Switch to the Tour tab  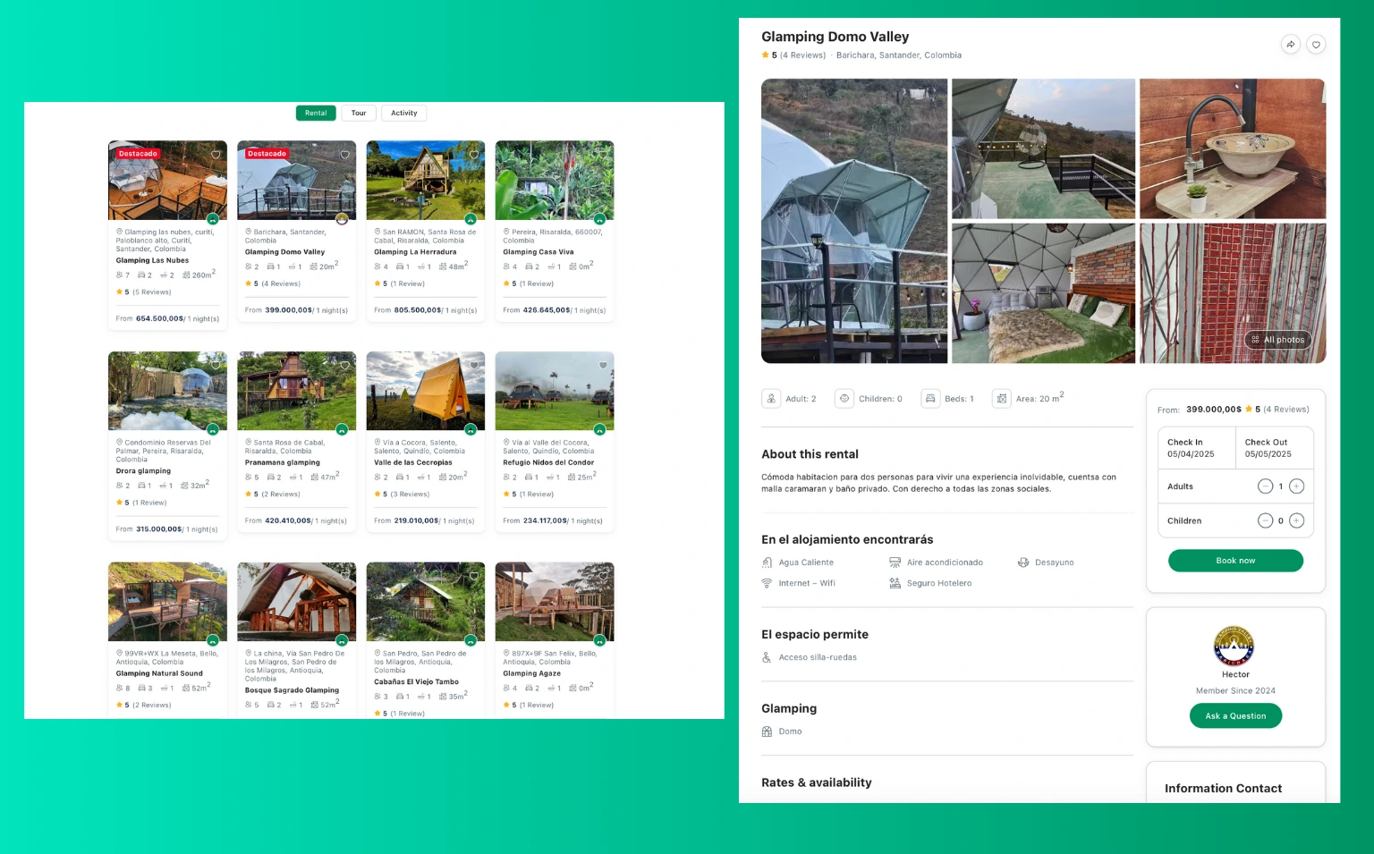pyautogui.click(x=359, y=114)
